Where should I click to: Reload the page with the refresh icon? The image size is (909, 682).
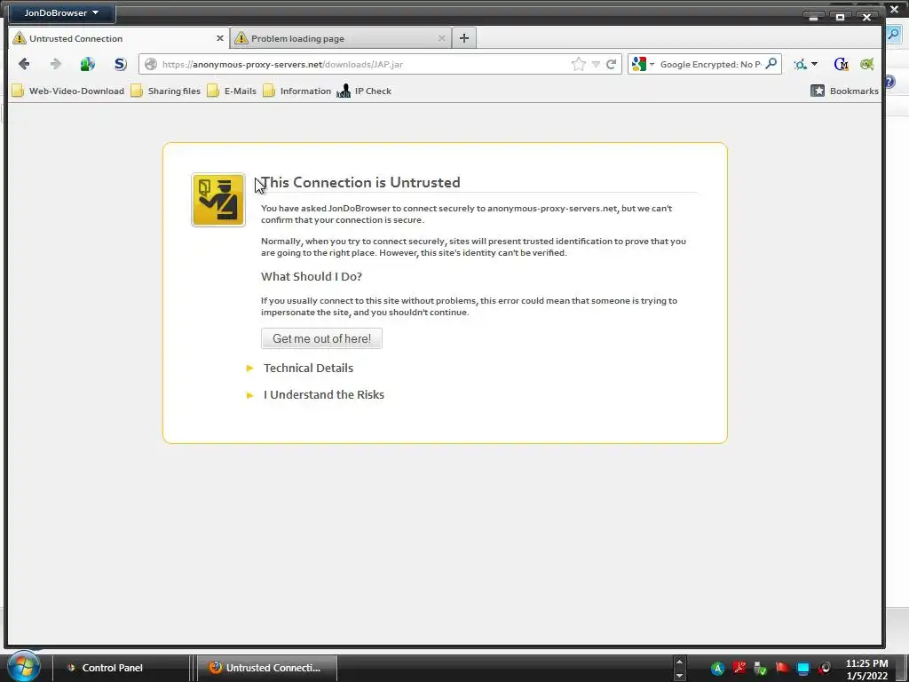coord(611,64)
